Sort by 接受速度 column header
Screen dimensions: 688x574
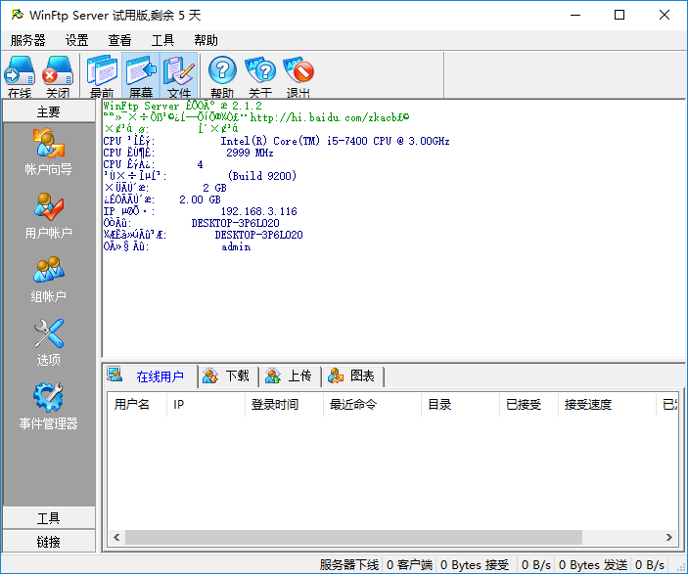point(608,404)
